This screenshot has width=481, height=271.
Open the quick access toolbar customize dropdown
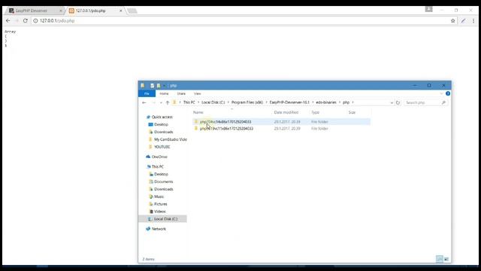(164, 85)
